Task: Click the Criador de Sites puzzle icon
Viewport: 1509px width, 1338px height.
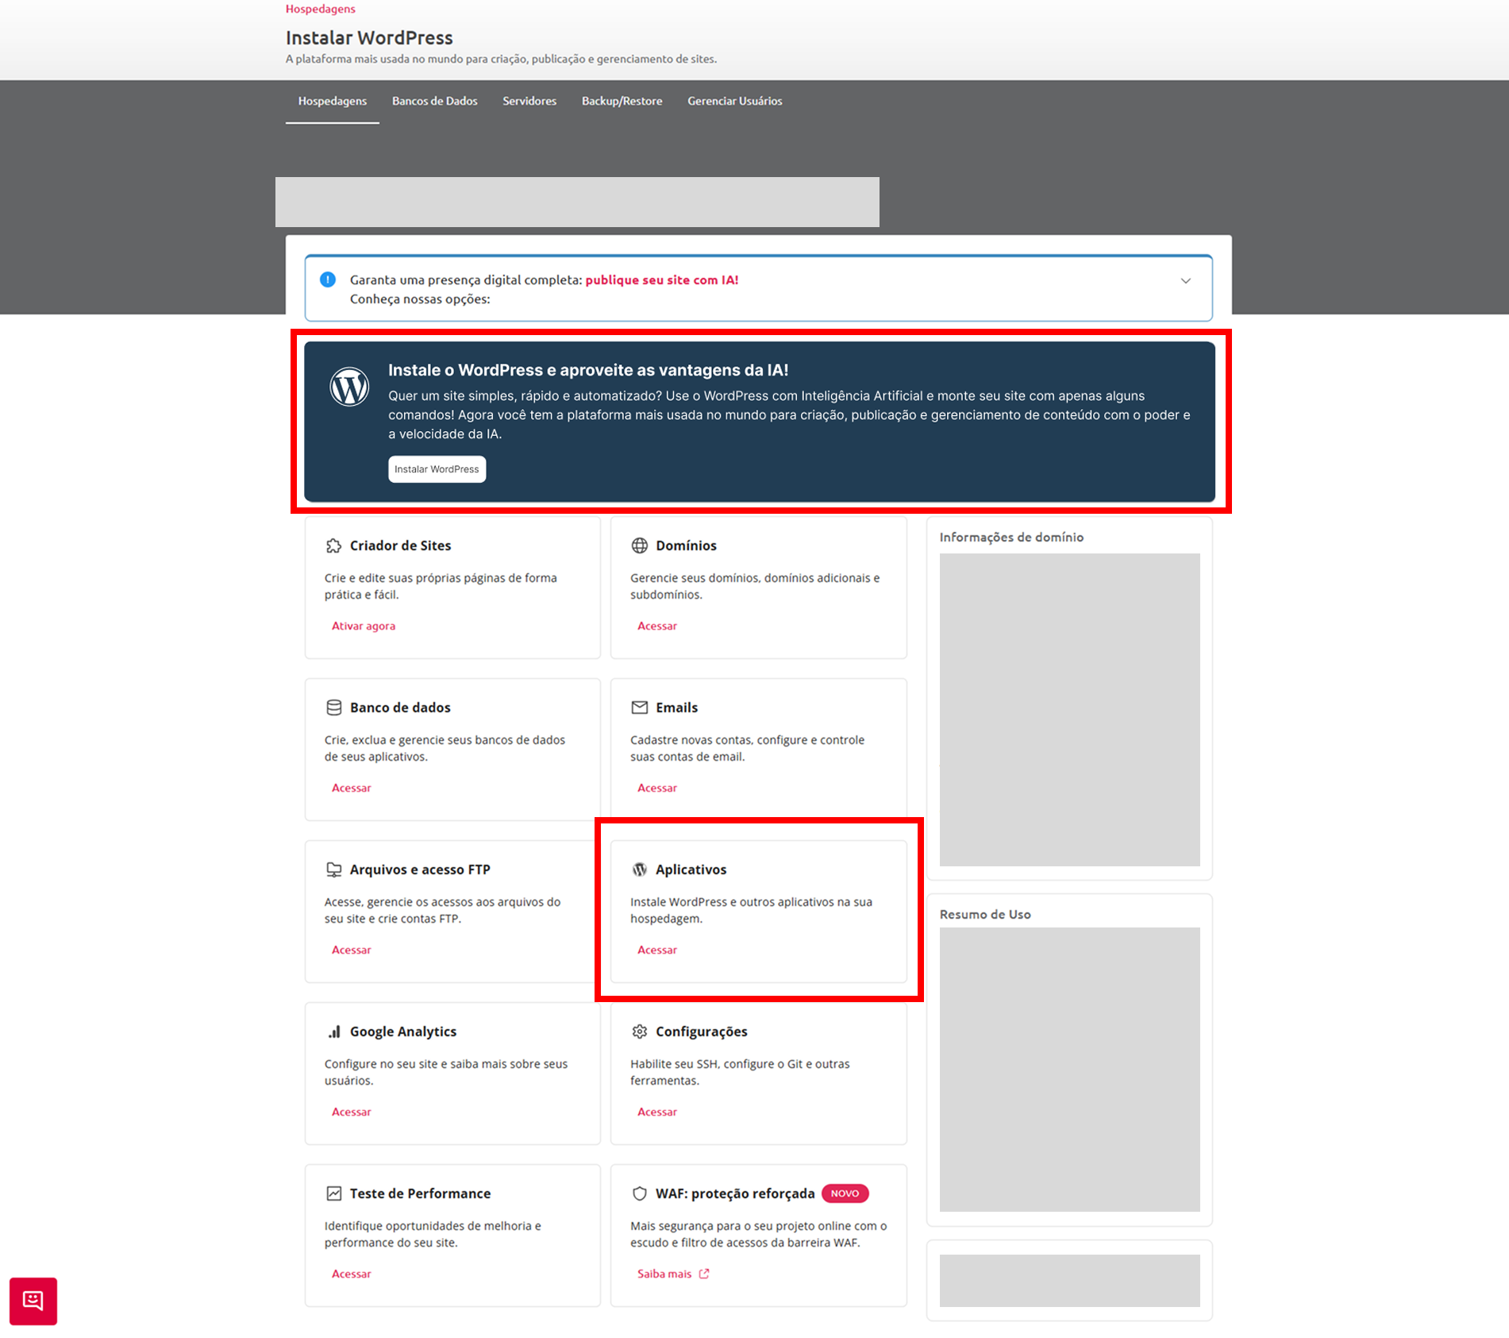Action: pyautogui.click(x=333, y=546)
